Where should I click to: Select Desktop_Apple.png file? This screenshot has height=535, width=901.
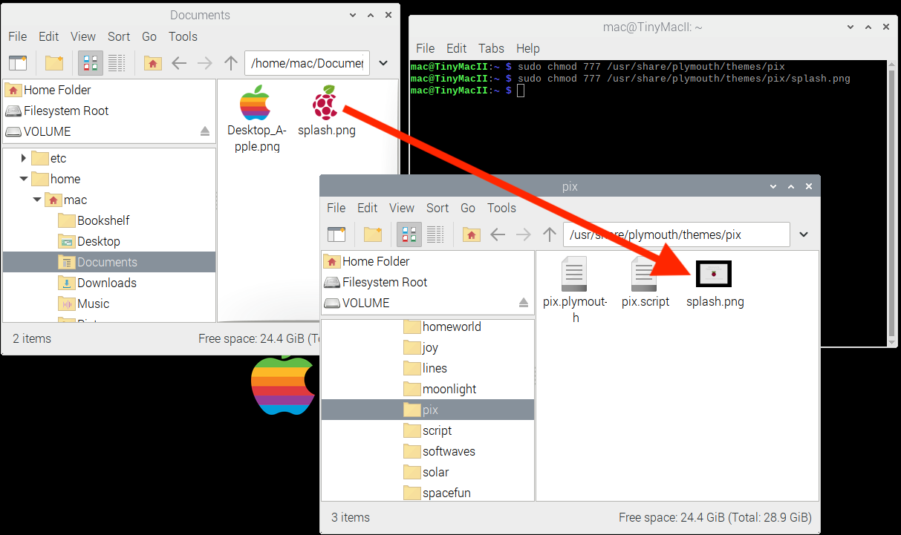256,119
